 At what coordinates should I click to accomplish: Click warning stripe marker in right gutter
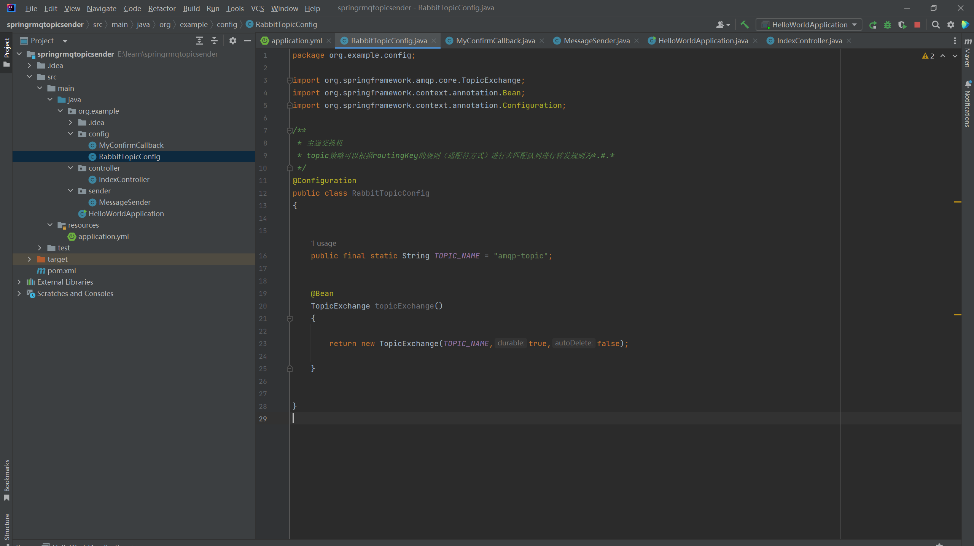click(957, 202)
